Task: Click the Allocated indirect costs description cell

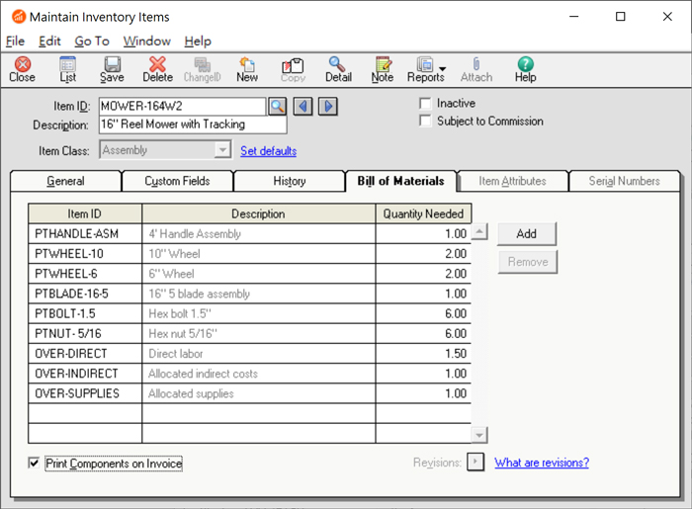Action: 259,374
